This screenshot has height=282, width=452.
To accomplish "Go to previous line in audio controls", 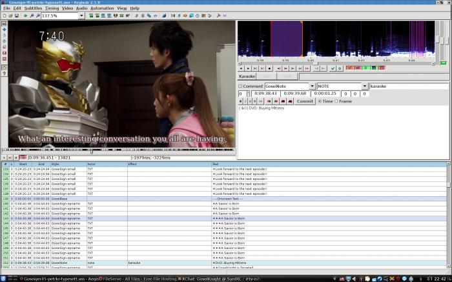I will [240, 68].
